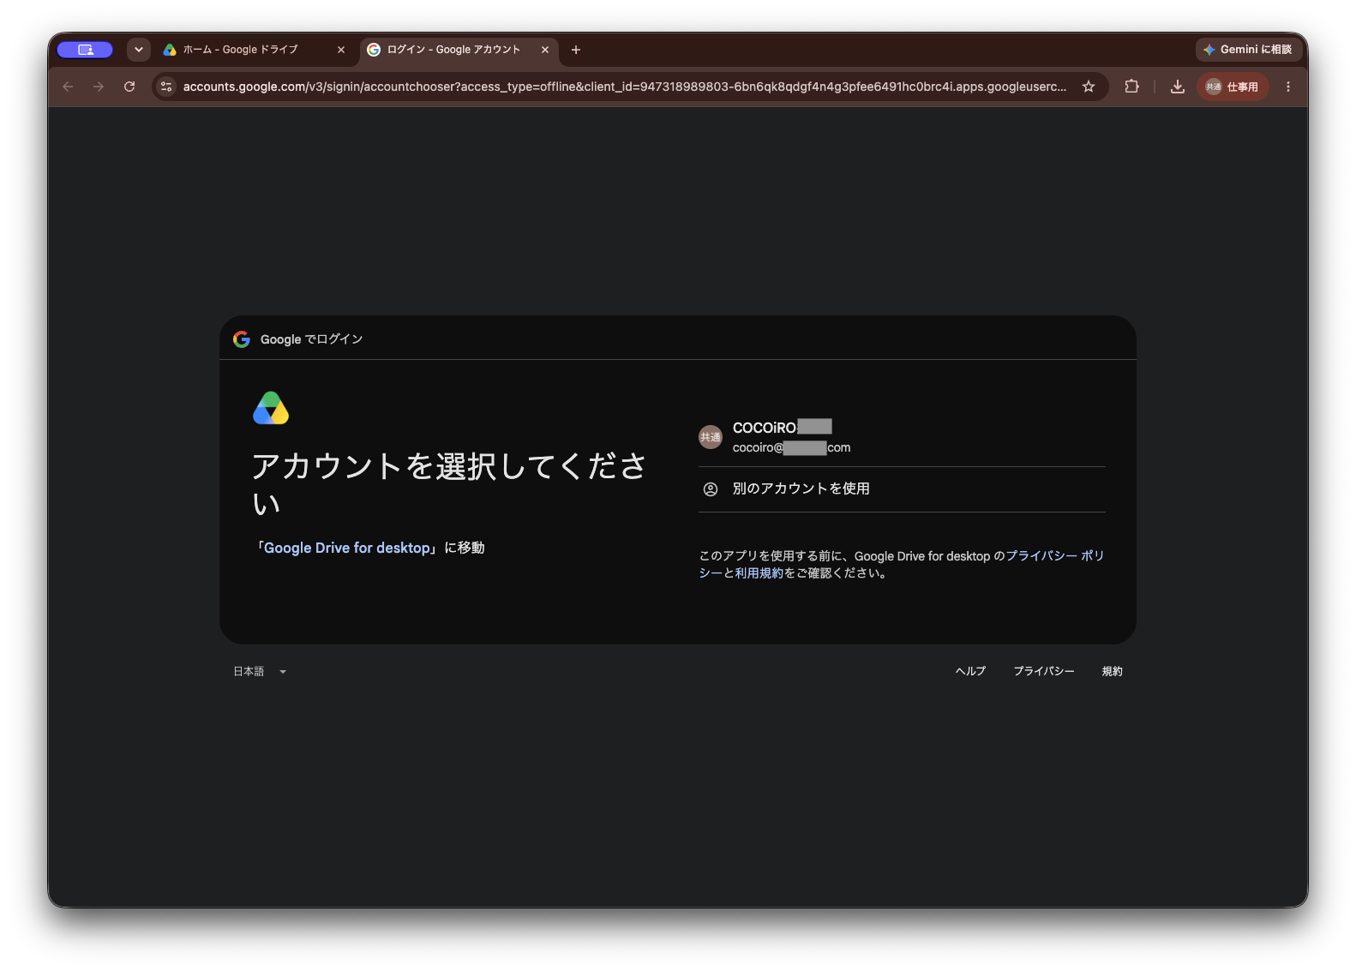
Task: Bookmark this page with the star icon
Action: coord(1089,87)
